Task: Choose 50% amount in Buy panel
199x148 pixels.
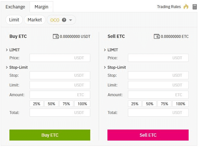Action: click(x=52, y=104)
